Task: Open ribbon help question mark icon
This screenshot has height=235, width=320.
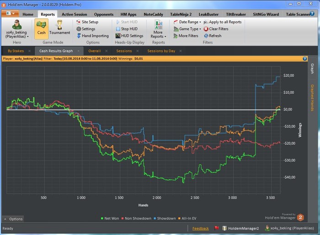Action: 312,14
